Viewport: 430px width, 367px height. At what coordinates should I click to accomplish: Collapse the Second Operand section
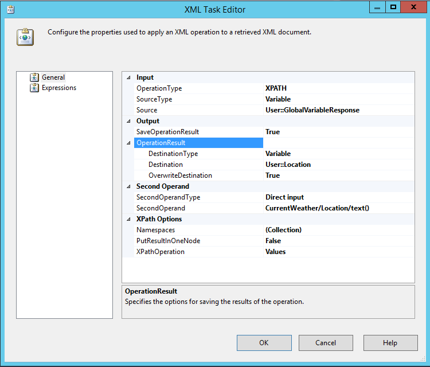[128, 186]
